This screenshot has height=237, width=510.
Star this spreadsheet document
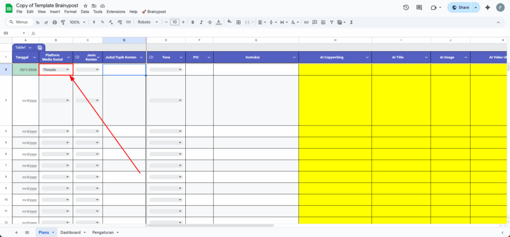[x=86, y=5]
